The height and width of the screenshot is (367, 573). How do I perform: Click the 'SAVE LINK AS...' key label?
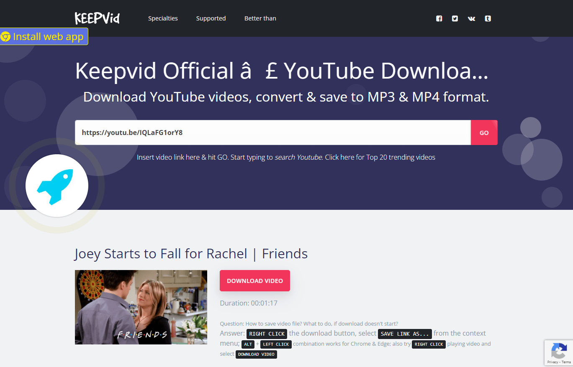pos(405,334)
